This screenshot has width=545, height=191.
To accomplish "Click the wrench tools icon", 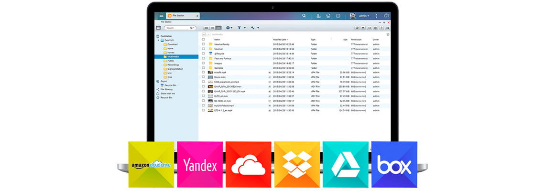I will pos(253,28).
